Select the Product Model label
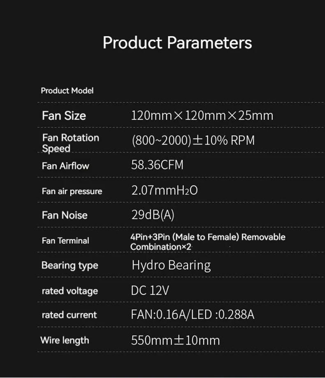 [67, 90]
